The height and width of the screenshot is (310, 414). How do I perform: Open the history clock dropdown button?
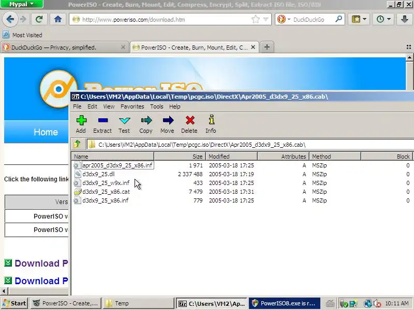tap(383, 19)
